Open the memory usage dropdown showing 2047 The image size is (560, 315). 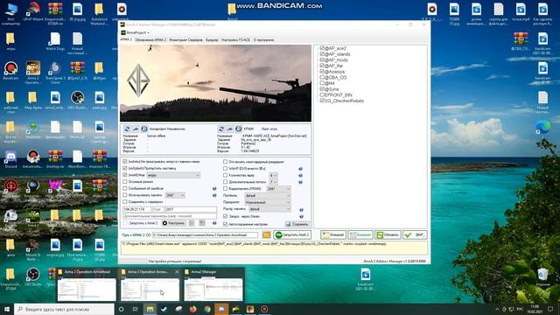point(175,195)
